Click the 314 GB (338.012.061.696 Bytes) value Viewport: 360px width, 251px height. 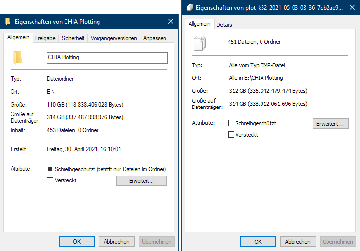pyautogui.click(x=268, y=104)
